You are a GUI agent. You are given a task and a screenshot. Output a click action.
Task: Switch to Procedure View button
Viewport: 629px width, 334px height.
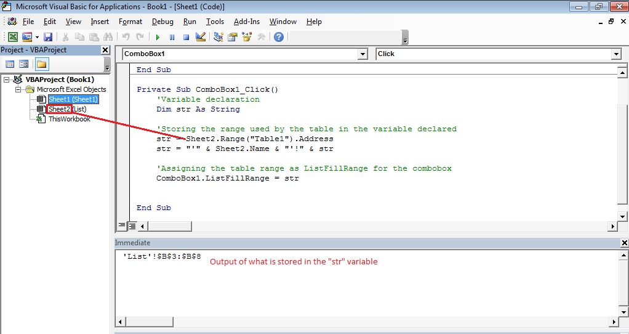[x=121, y=226]
